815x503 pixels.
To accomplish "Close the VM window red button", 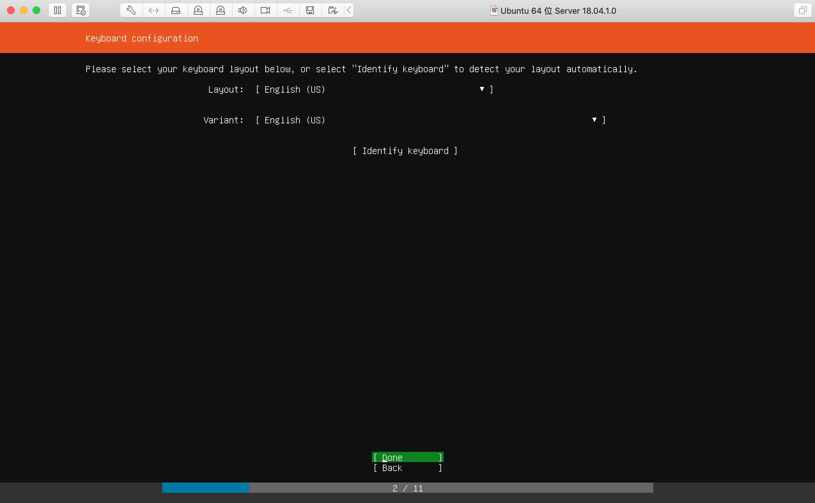I will click(11, 10).
